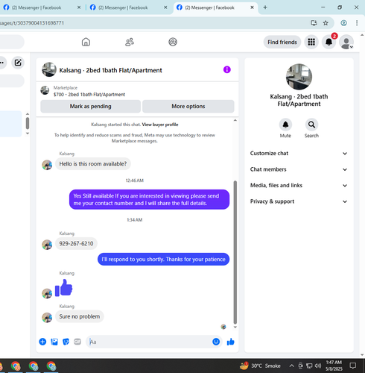Bookmark this page star icon
Image resolution: width=365 pixels, height=373 pixels.
[x=326, y=23]
